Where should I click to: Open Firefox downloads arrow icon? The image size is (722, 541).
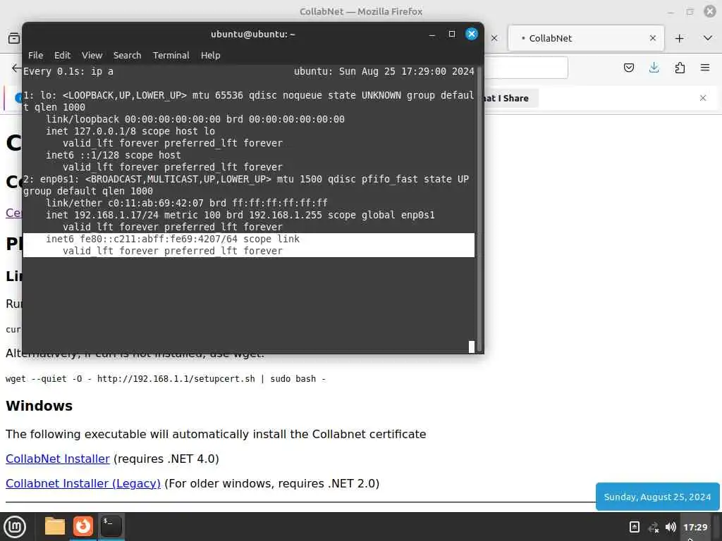pos(654,68)
